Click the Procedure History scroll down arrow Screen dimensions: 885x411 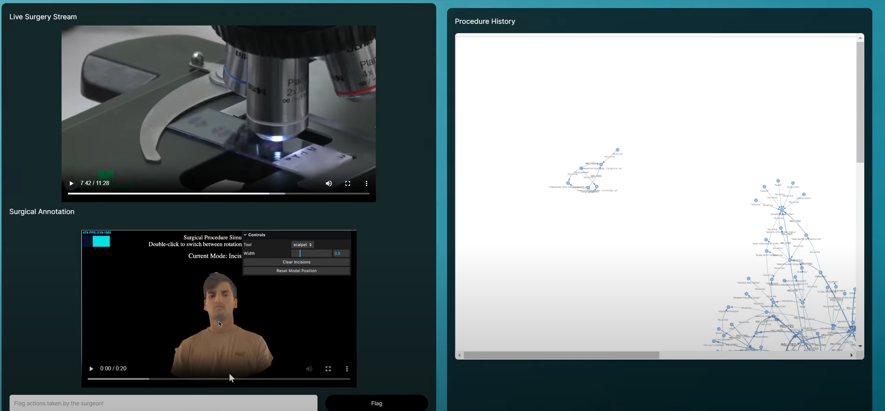click(860, 346)
